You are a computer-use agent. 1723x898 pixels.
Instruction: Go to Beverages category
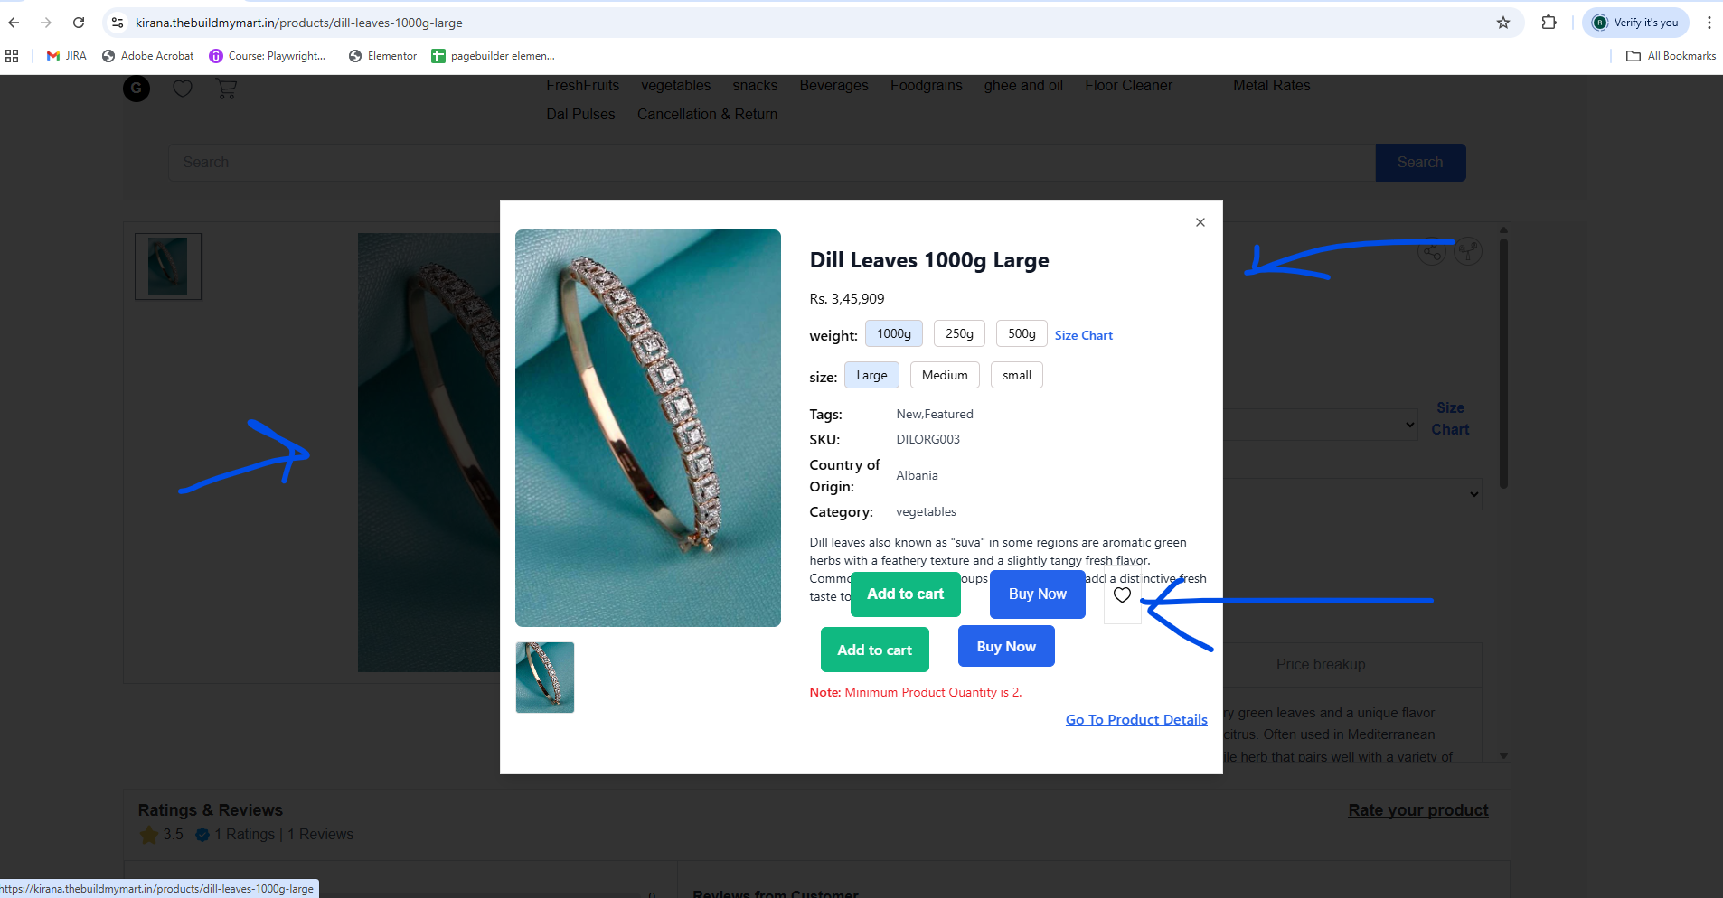[833, 86]
